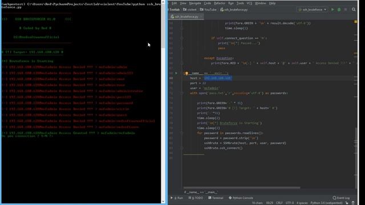Viewport: 365px width, 205px height.
Task: Click the yellow inspection indicator atop the editor
Action: (x=356, y=22)
